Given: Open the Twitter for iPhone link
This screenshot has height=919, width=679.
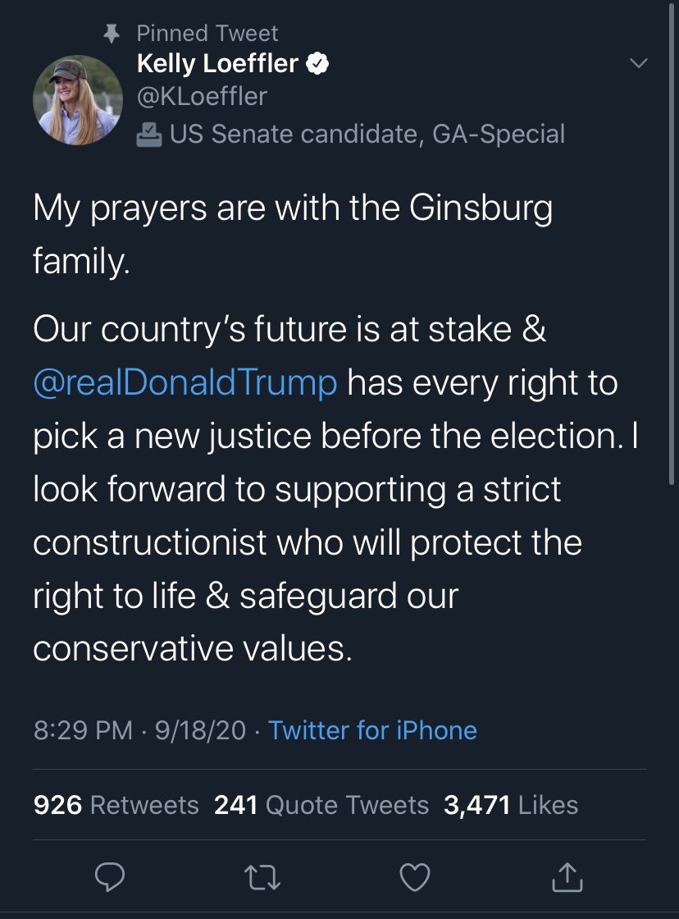Looking at the screenshot, I should [372, 730].
